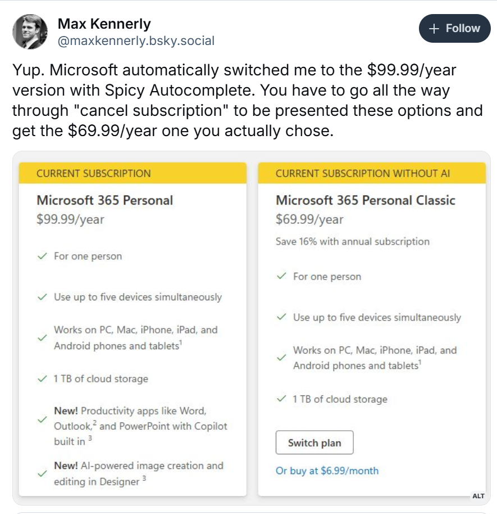Click the Microsoft 365 Personal Classic title

[366, 200]
